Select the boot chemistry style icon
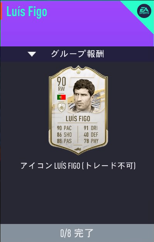The height and width of the screenshot is (242, 154). coord(78,149)
